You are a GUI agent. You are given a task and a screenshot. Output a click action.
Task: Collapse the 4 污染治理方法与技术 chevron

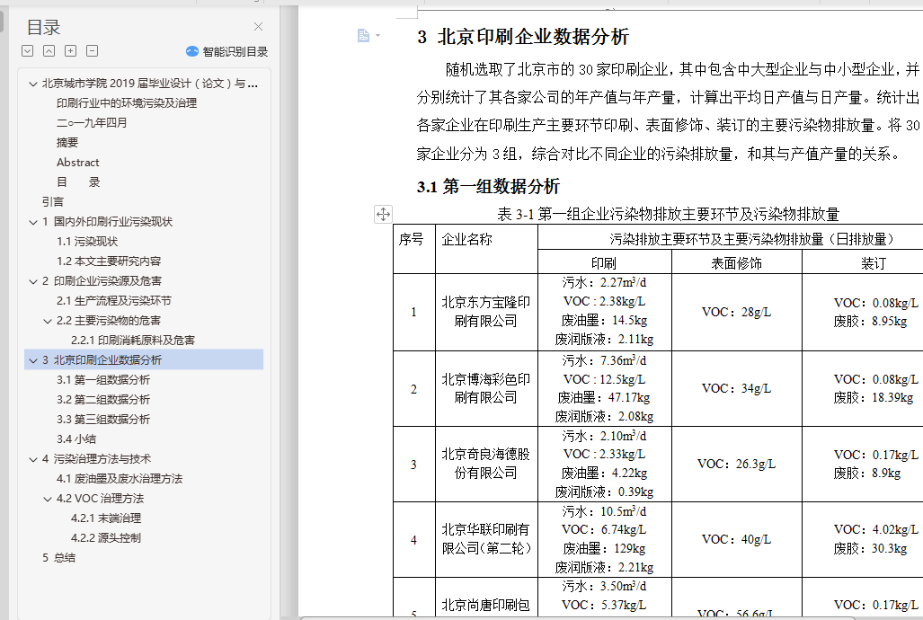click(33, 460)
